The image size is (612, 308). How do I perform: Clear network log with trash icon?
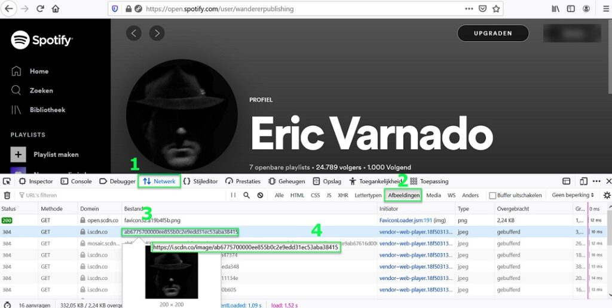tap(7, 195)
